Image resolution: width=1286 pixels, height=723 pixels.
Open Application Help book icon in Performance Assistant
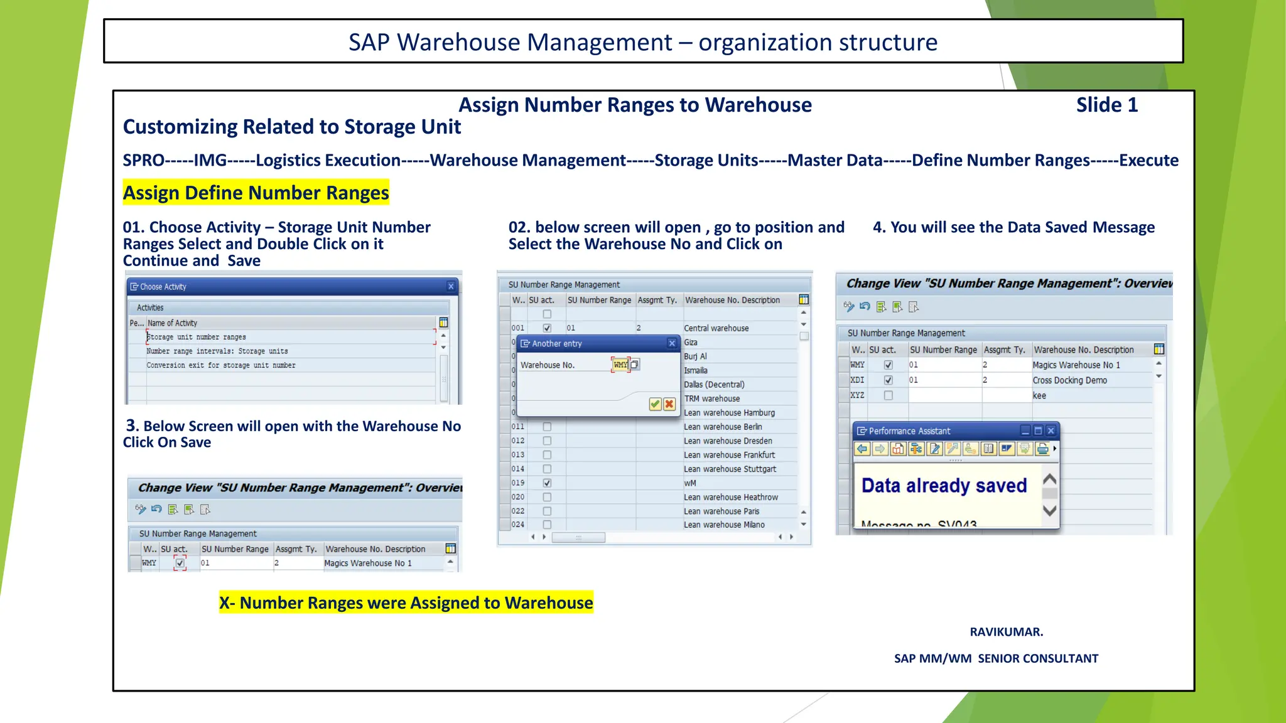[x=899, y=449]
